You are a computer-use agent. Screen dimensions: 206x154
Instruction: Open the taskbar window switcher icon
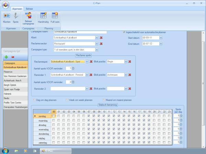(x=35, y=151)
